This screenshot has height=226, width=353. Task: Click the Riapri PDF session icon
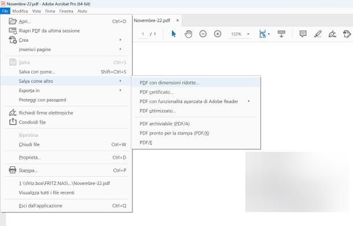13,31
